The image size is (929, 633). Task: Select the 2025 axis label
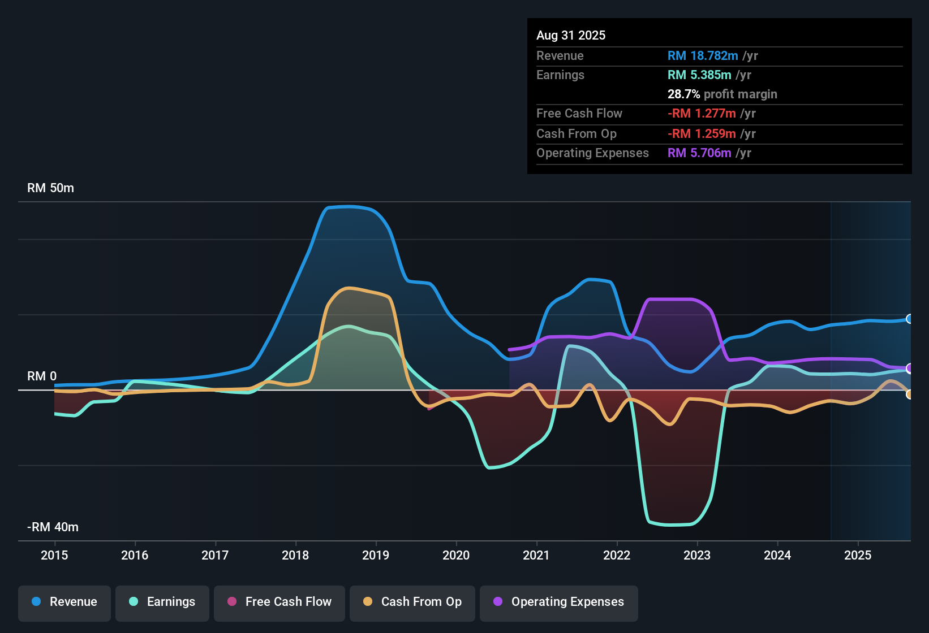point(858,556)
